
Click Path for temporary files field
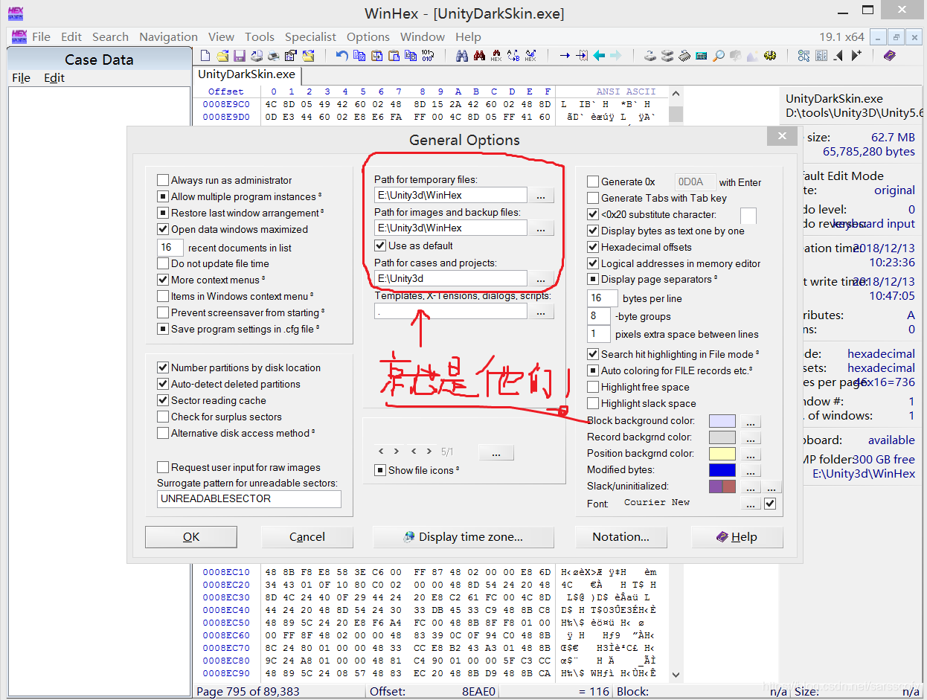(450, 196)
